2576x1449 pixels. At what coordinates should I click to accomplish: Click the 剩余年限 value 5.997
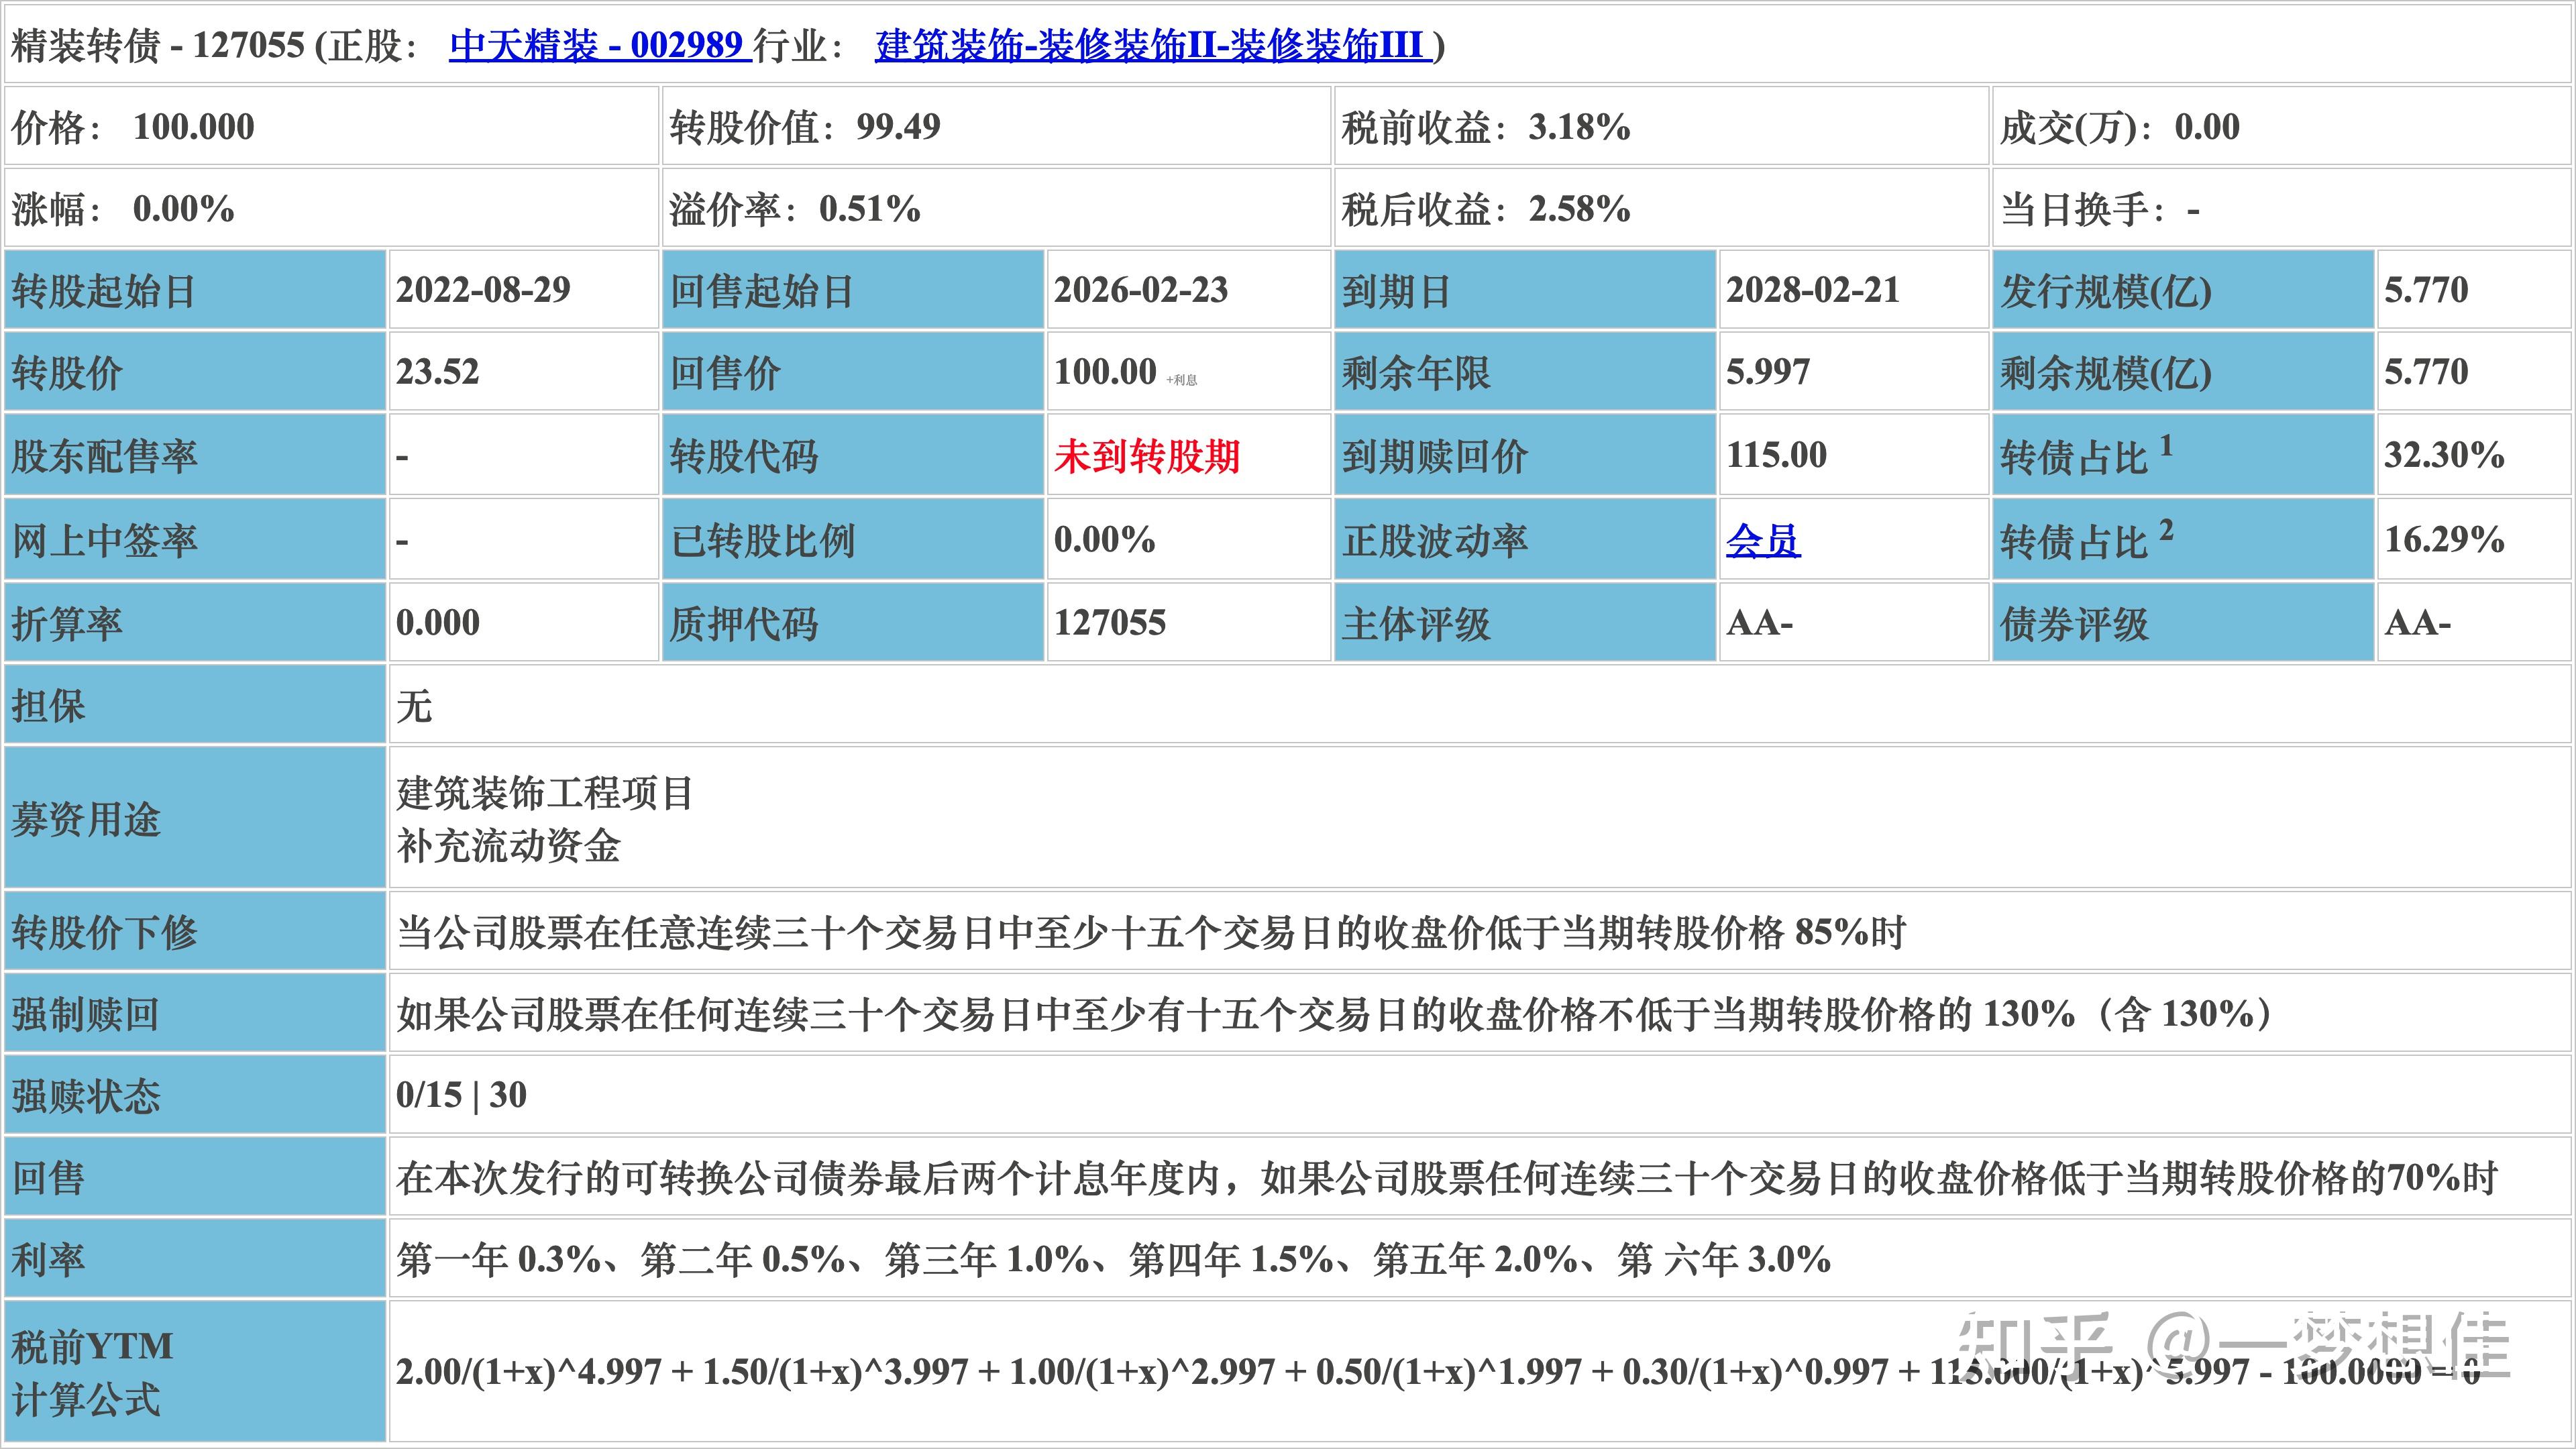(x=1768, y=372)
